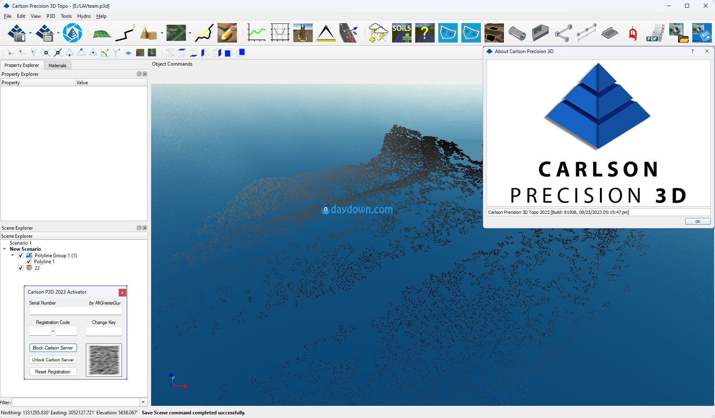This screenshot has height=418, width=715.
Task: Click the Change Key input field
Action: pyautogui.click(x=104, y=331)
